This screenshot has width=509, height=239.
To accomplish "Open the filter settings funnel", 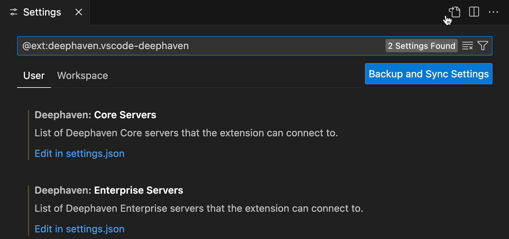I will point(483,46).
